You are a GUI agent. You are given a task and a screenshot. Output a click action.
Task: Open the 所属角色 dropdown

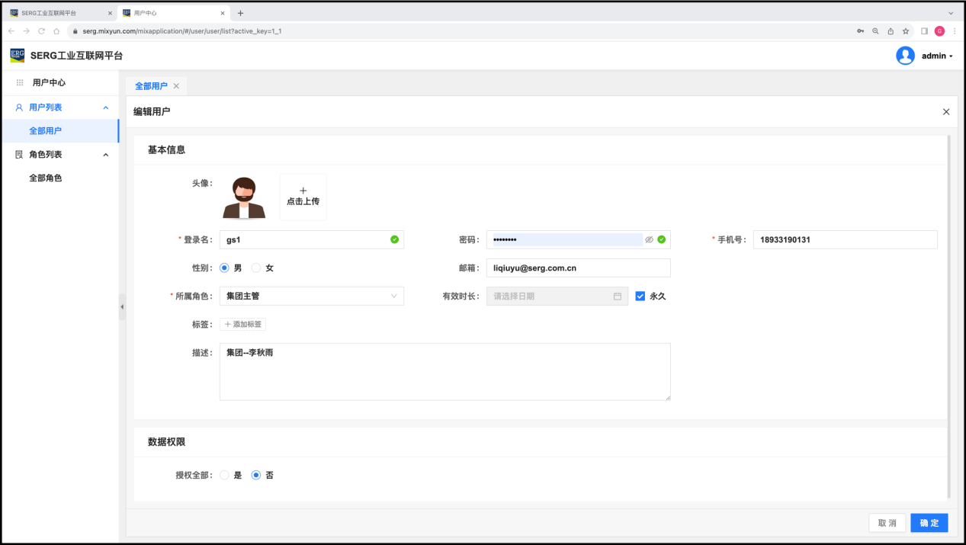(x=311, y=297)
